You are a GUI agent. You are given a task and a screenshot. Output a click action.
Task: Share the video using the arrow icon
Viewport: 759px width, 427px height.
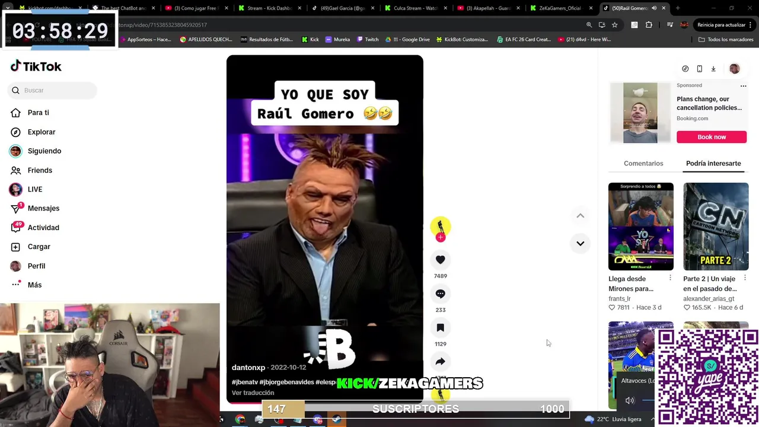(440, 361)
